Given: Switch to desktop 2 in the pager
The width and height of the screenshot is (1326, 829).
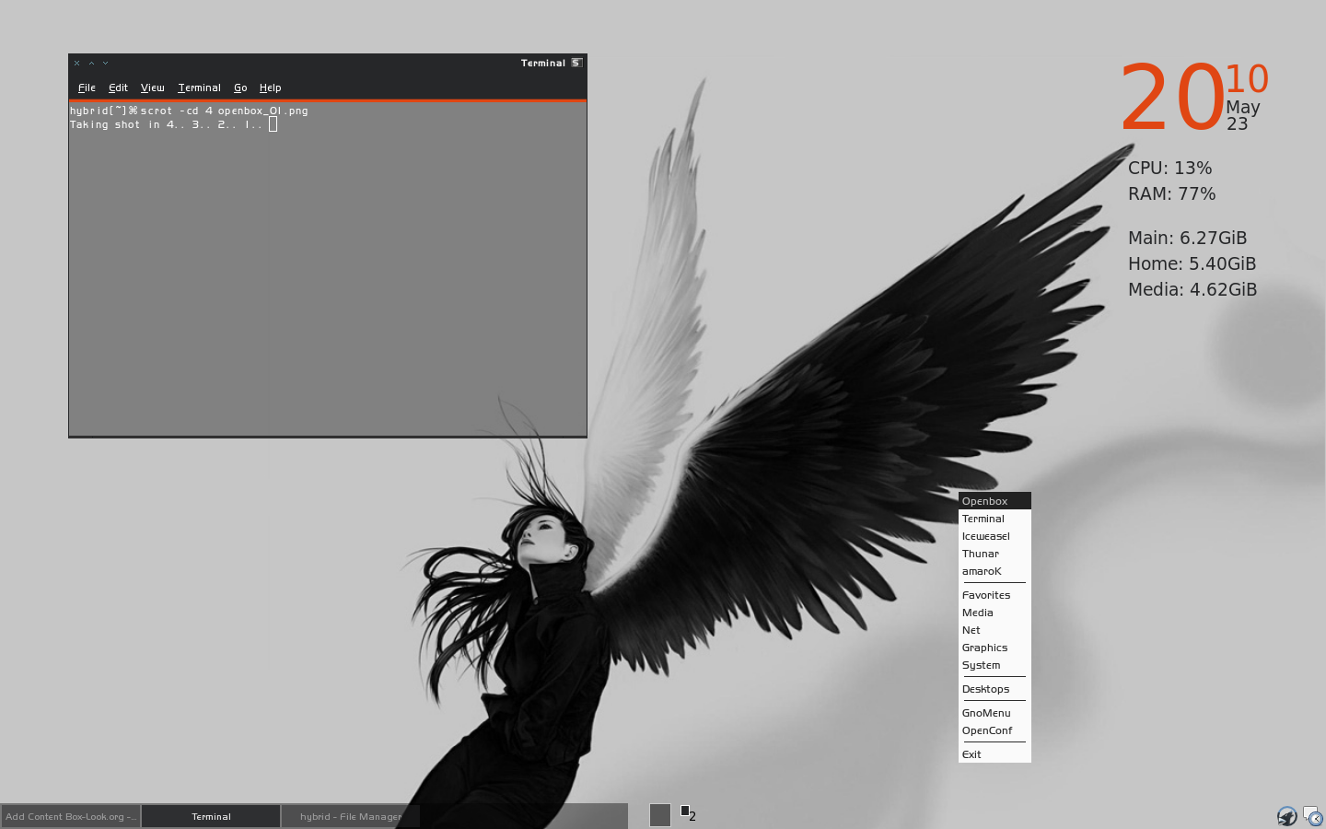Looking at the screenshot, I should click(x=688, y=813).
